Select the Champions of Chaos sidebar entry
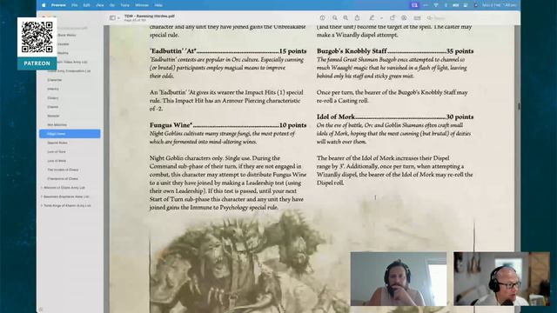The width and height of the screenshot is (557, 313). point(63,178)
